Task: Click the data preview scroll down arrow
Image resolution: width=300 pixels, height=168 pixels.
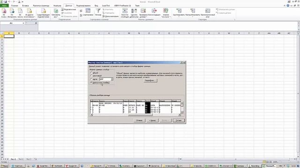Action: pyautogui.click(x=182, y=112)
